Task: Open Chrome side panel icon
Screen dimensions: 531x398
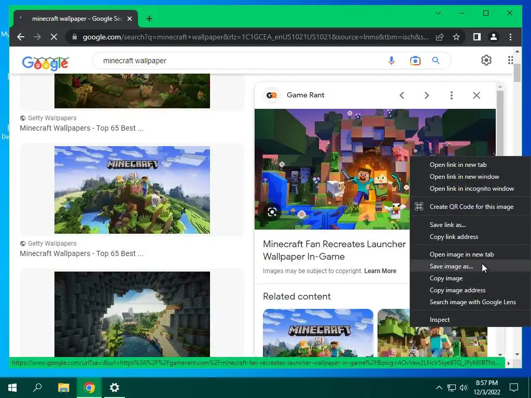Action: click(x=477, y=37)
